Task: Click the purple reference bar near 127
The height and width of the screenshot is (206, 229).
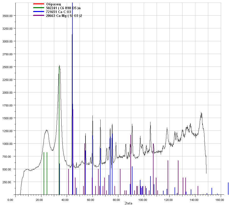Action: (178, 177)
